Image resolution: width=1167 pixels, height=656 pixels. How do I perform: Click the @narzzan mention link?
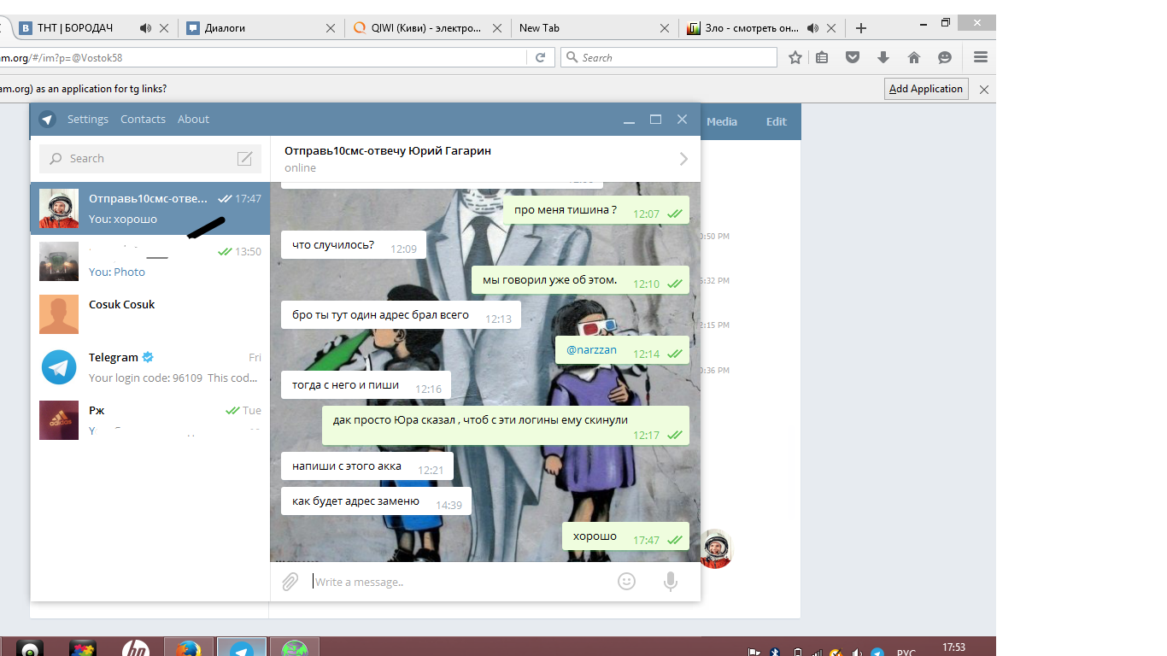(591, 349)
